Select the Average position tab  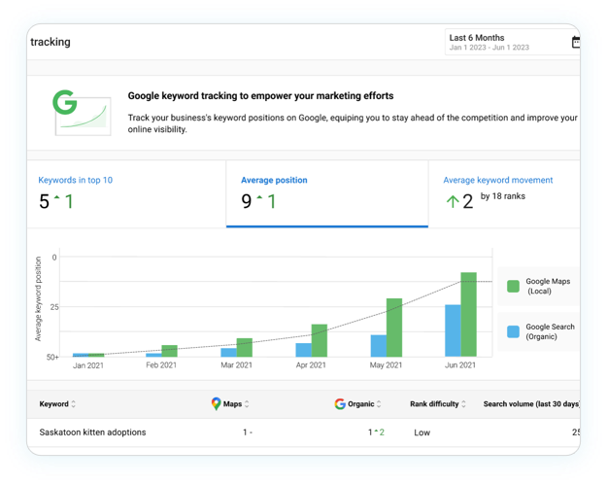(x=327, y=194)
